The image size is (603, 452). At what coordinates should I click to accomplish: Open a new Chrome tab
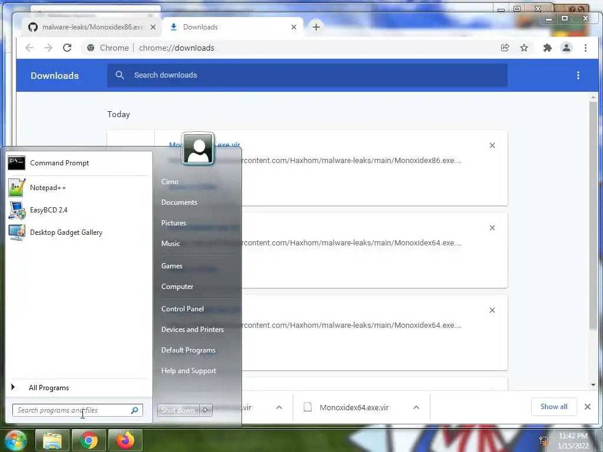[x=316, y=27]
